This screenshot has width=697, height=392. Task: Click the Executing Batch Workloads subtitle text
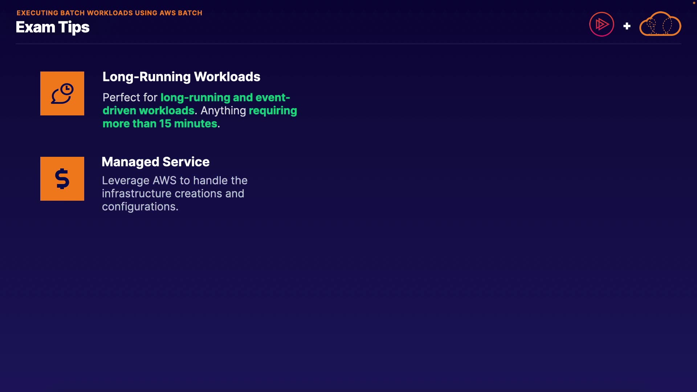click(x=109, y=13)
